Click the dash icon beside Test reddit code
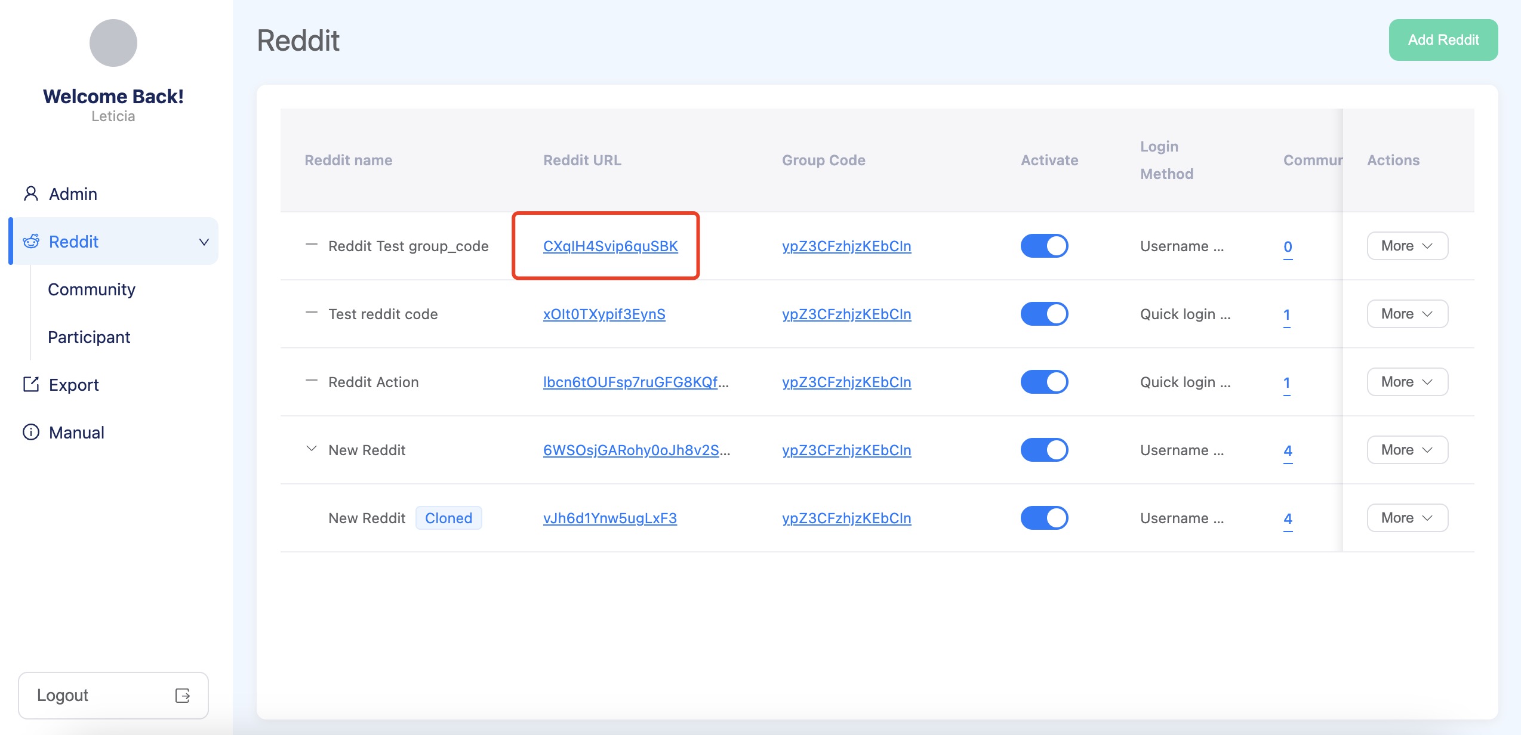 311,313
